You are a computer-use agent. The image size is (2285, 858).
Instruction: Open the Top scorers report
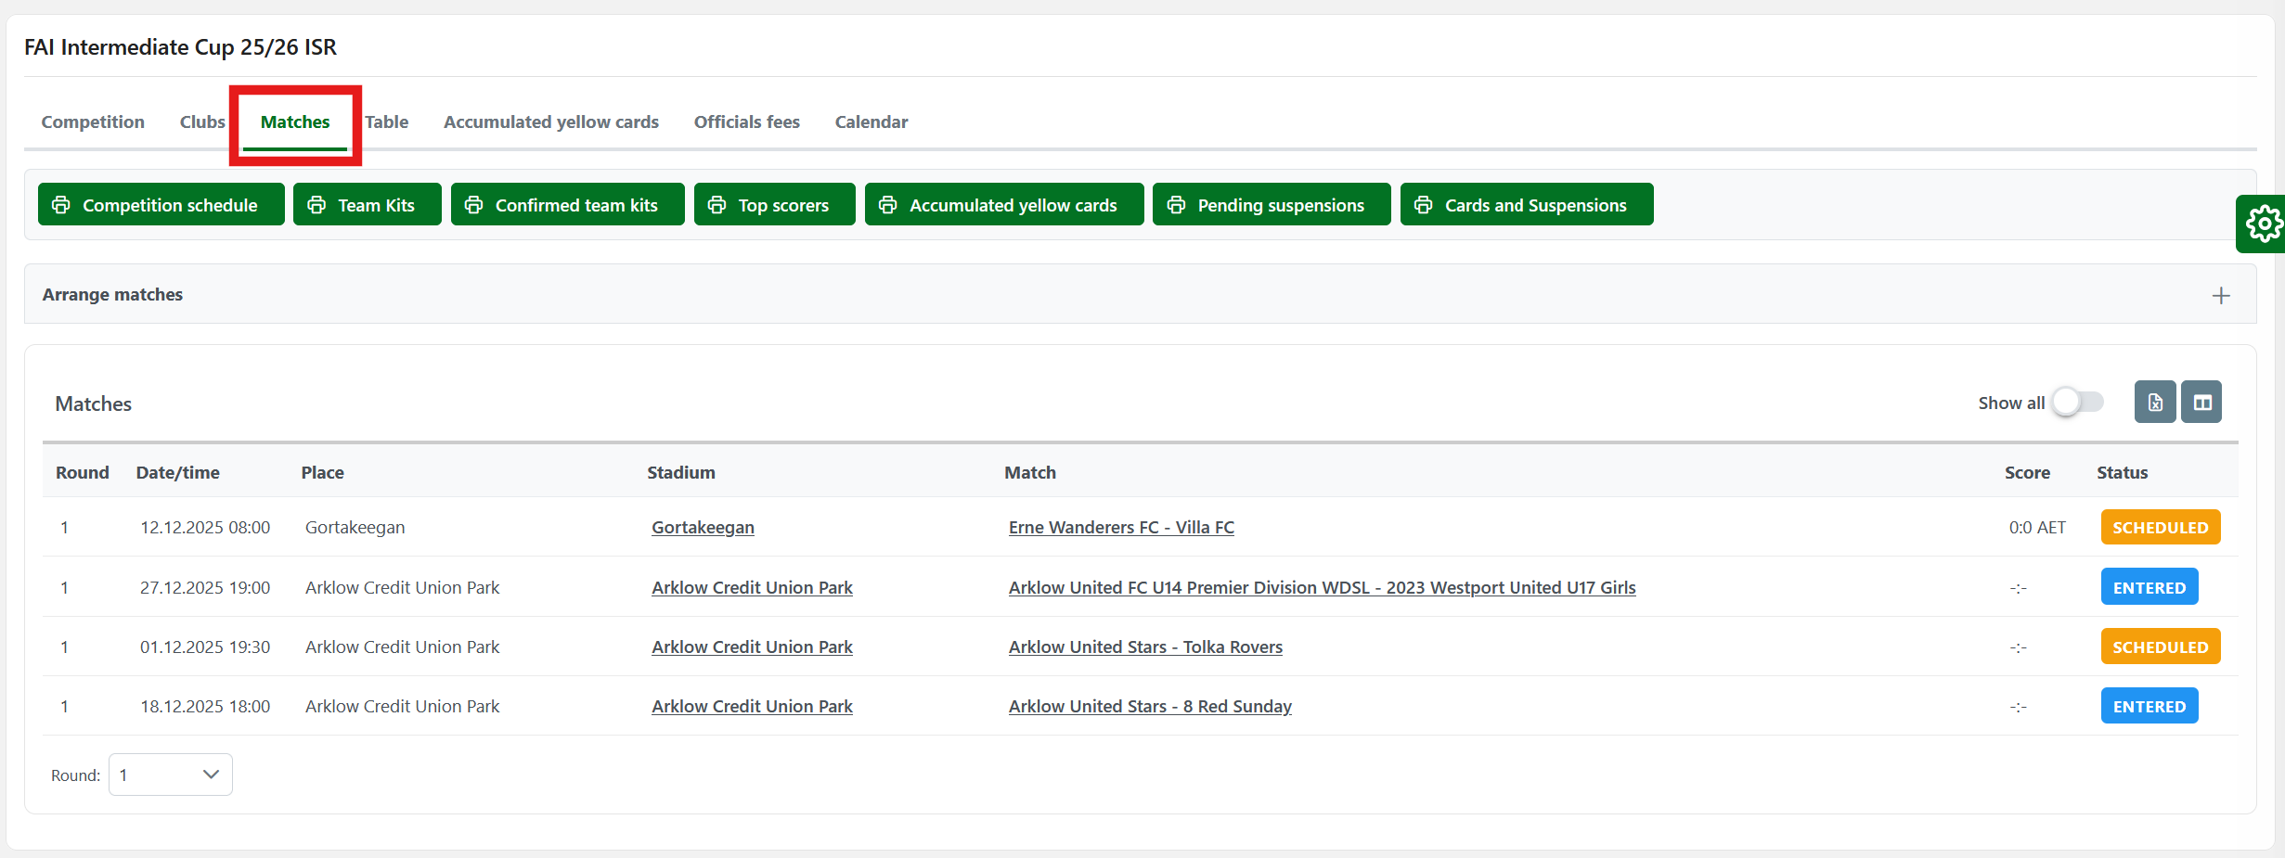[x=774, y=205]
